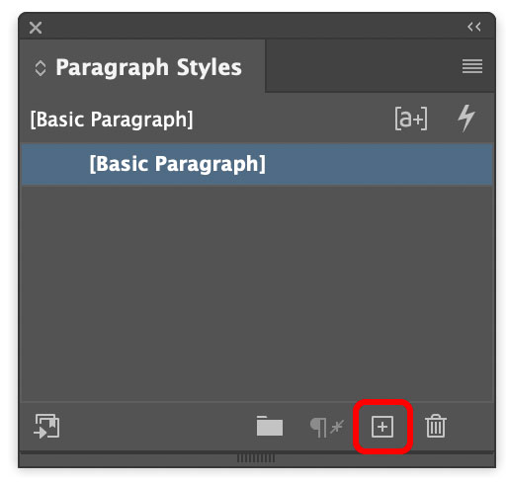This screenshot has height=484, width=508.
Task: Delete selected style with the trash icon
Action: click(436, 426)
